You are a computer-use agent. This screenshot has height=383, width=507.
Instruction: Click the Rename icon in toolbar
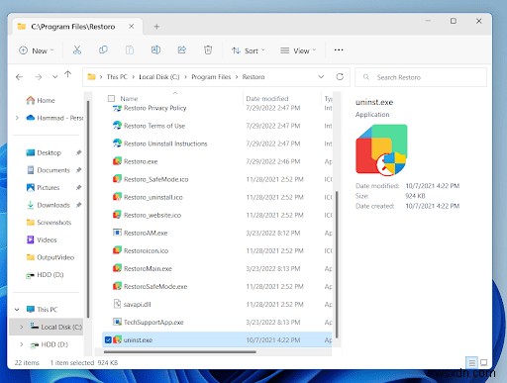point(155,50)
